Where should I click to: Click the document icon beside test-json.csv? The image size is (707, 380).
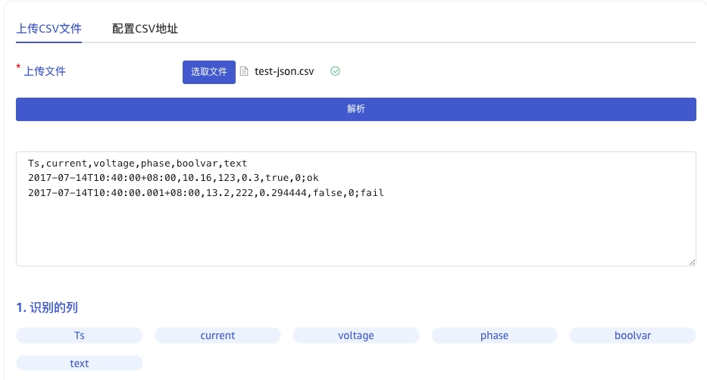point(244,72)
